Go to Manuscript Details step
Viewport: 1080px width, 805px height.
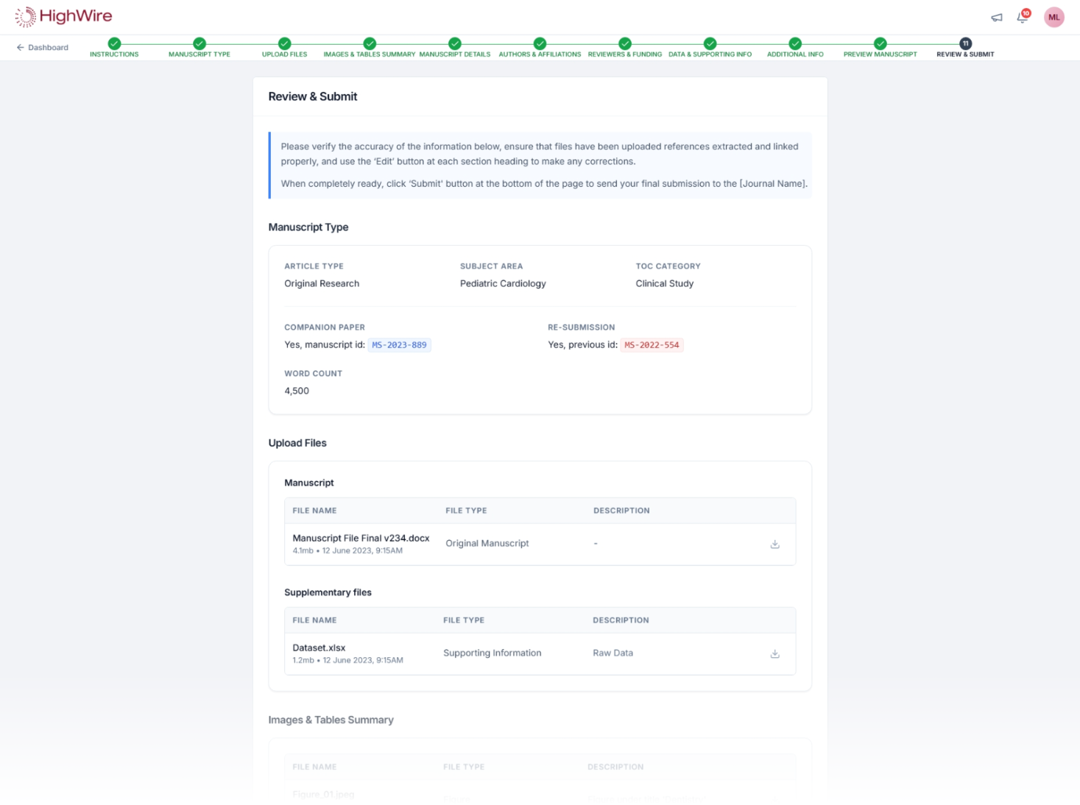pos(454,48)
